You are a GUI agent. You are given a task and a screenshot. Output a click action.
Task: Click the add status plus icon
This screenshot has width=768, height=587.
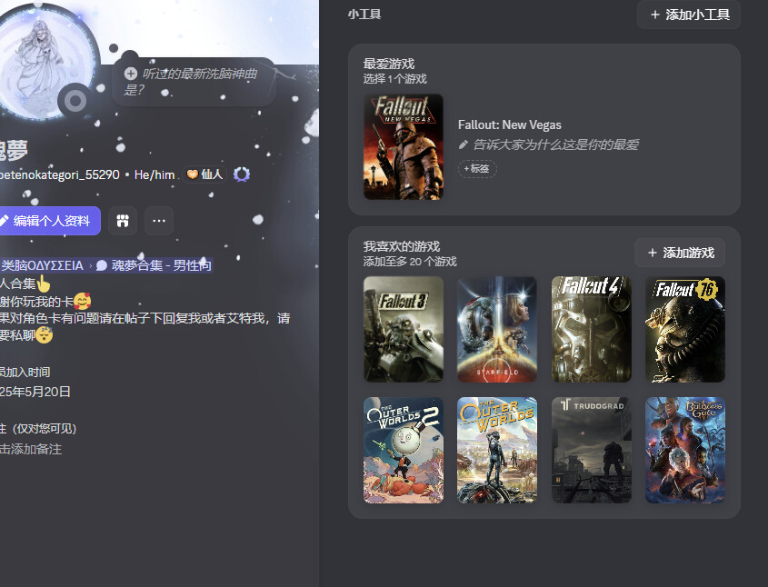(x=131, y=74)
